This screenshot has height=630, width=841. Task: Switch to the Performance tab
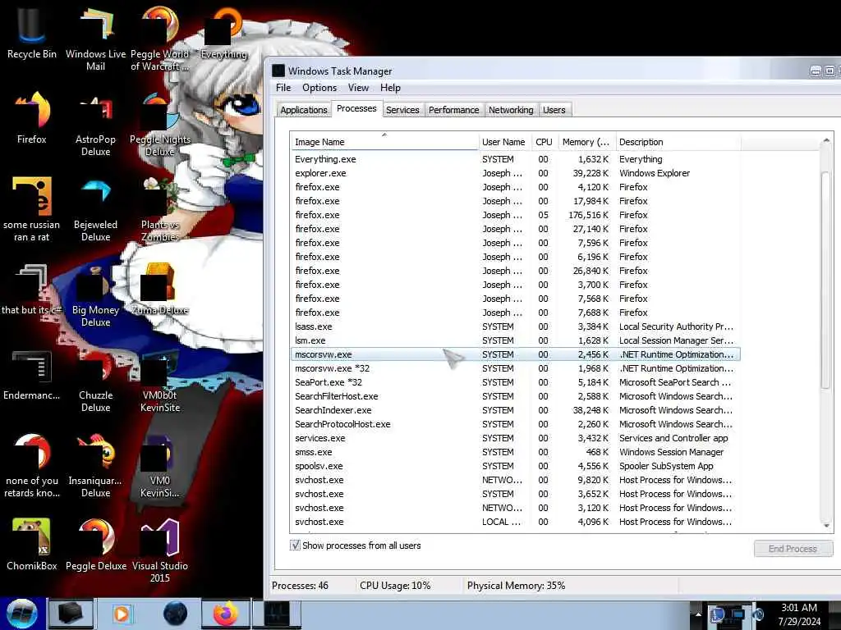click(x=453, y=110)
